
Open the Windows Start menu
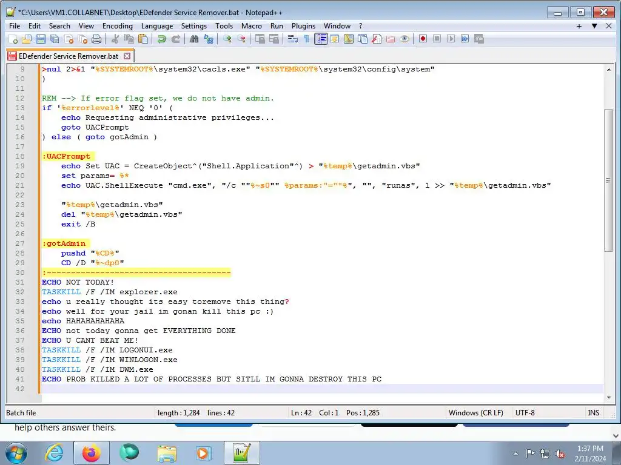click(16, 453)
